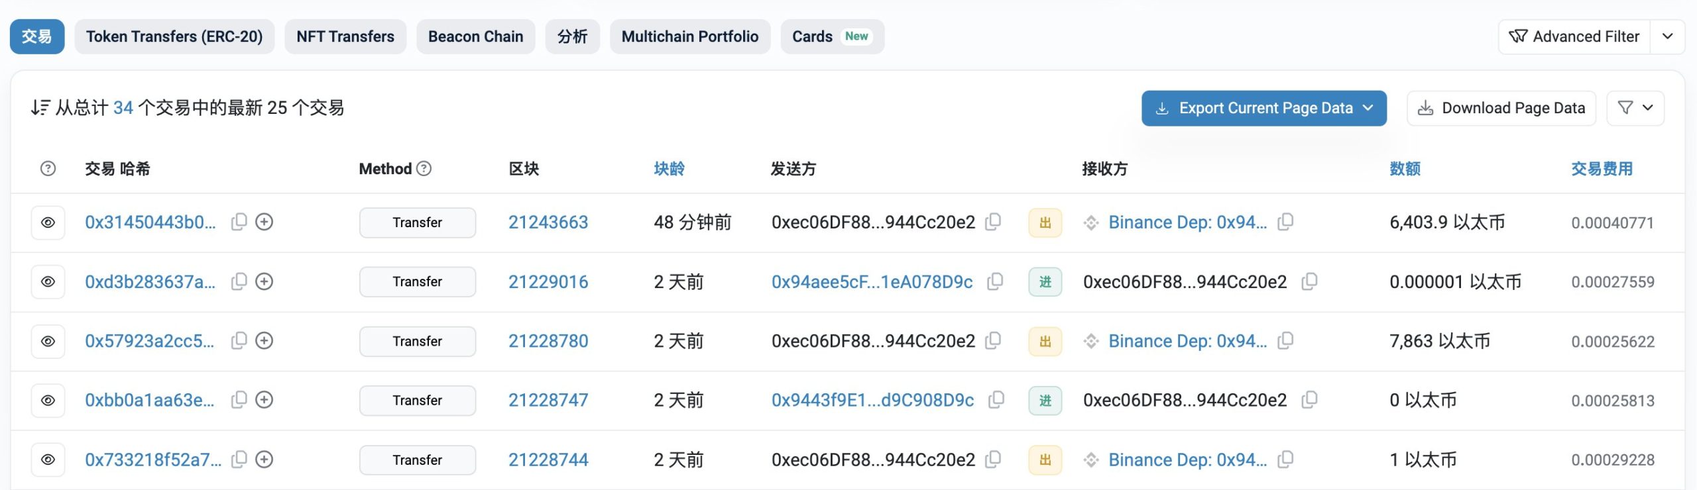Switch to Token Transfers (ERC-20) tab

[174, 36]
